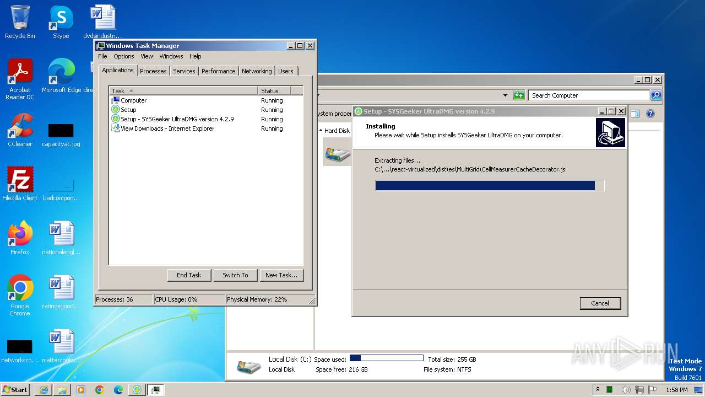Select View Downloads - Internet Explorer task
The image size is (705, 397).
(x=206, y=128)
